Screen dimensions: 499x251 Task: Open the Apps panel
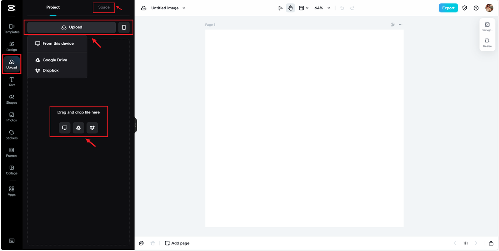tap(12, 191)
